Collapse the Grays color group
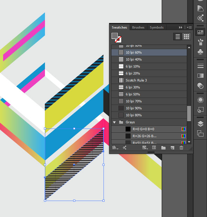This screenshot has height=217, width=207. click(x=114, y=122)
